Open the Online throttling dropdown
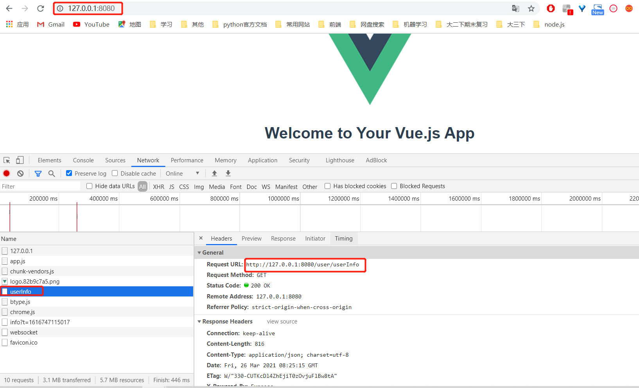This screenshot has height=388, width=639. (x=183, y=173)
